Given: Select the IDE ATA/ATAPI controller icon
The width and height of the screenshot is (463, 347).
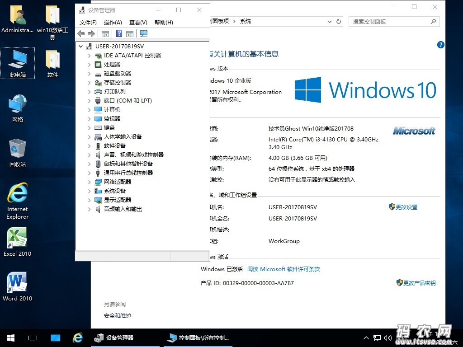Looking at the screenshot, I should 98,56.
